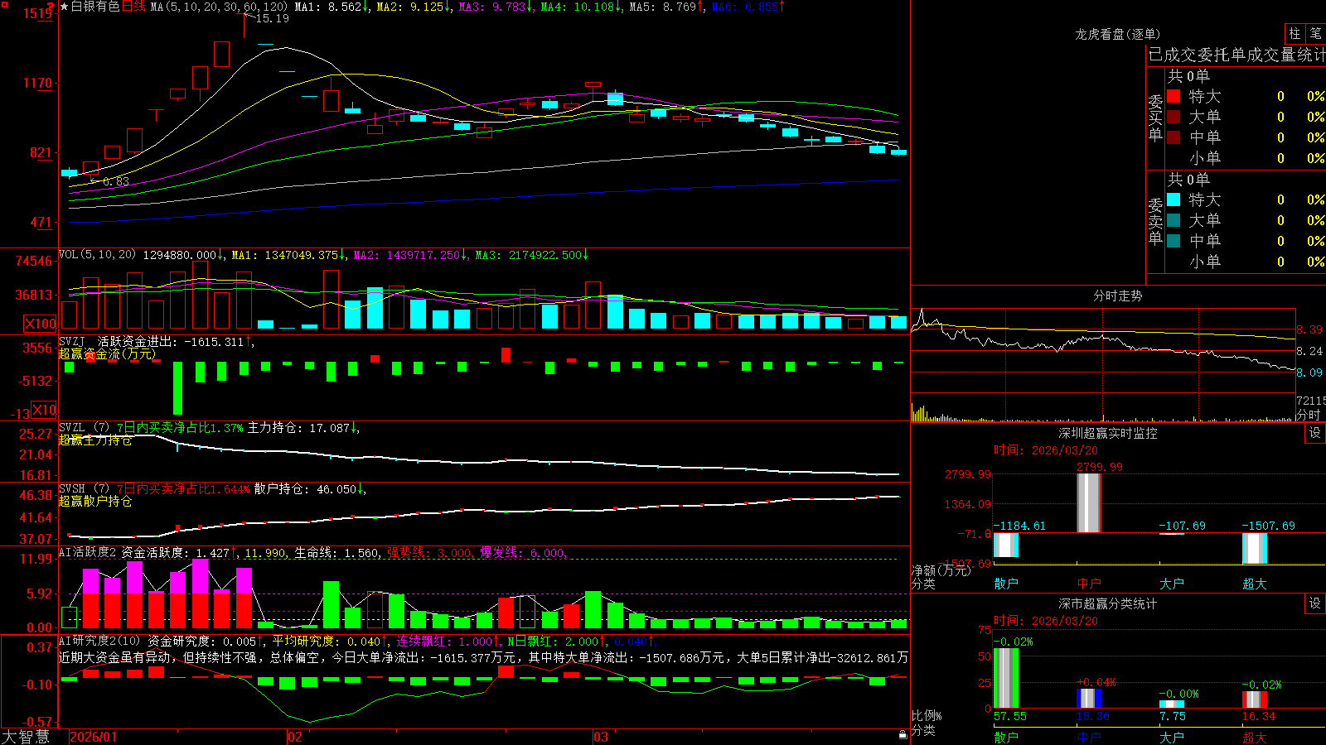Select the 03 month marker on timeline

point(601,737)
